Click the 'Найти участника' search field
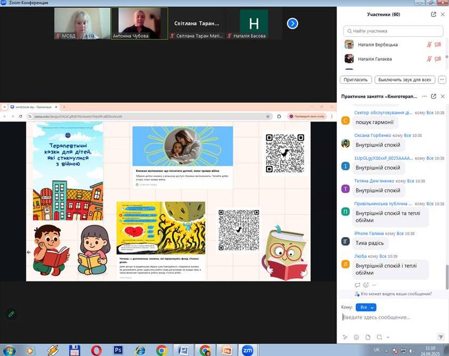Screen dimensions: 449x356 [x=394, y=31]
